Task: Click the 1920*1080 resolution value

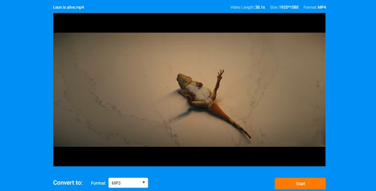Action: click(x=289, y=7)
